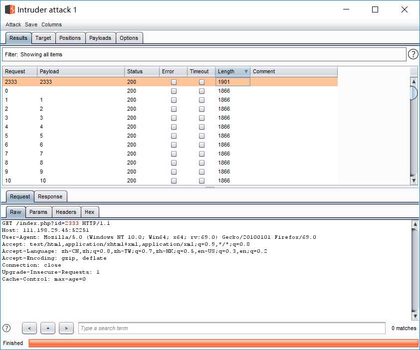Open the Columns menu

51,24
